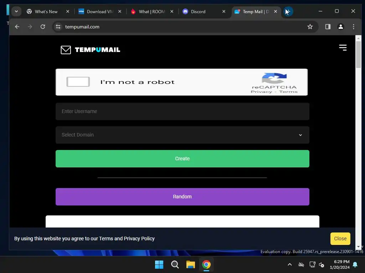This screenshot has width=365, height=273.
Task: Click the Enter Username field
Action: (x=182, y=111)
